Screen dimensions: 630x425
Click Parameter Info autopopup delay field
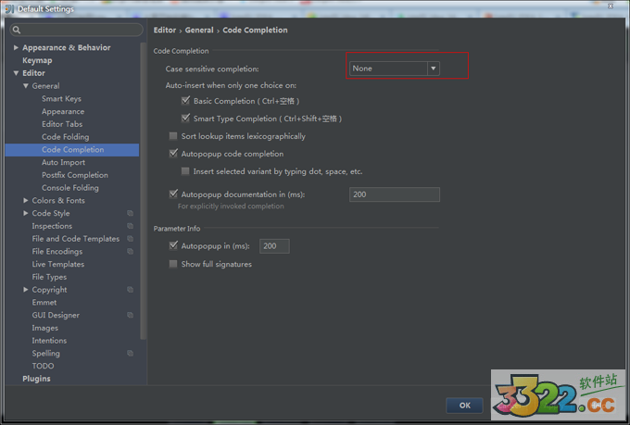(x=274, y=246)
